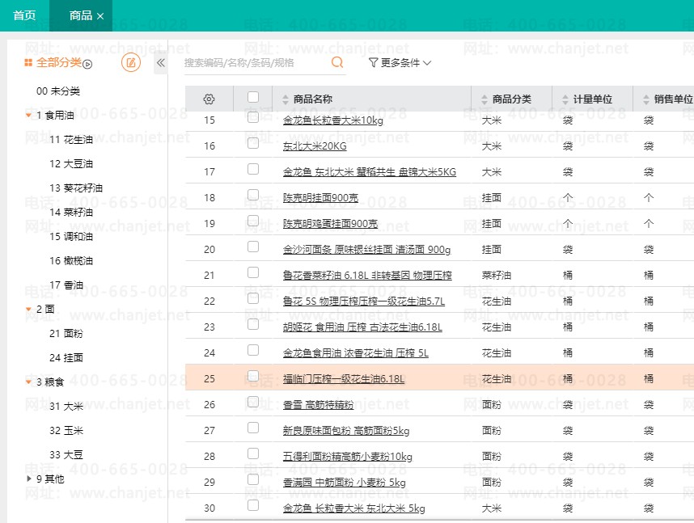Viewport: 694px width, 523px height.
Task: Select checkbox for 东北大米20KG row
Action: [253, 143]
